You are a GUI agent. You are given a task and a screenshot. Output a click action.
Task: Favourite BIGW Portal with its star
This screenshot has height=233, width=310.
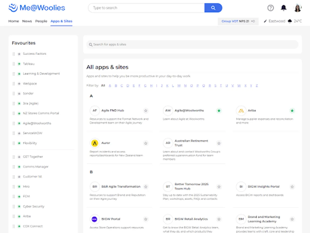(146, 219)
